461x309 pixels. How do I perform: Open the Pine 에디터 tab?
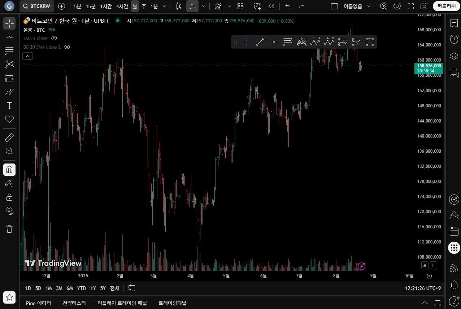point(38,303)
